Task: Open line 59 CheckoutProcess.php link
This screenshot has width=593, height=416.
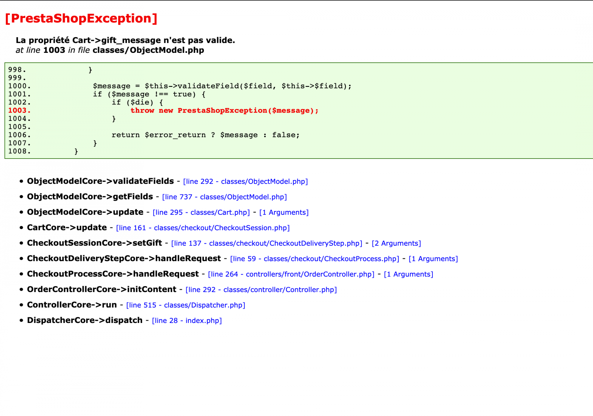Action: tap(315, 259)
